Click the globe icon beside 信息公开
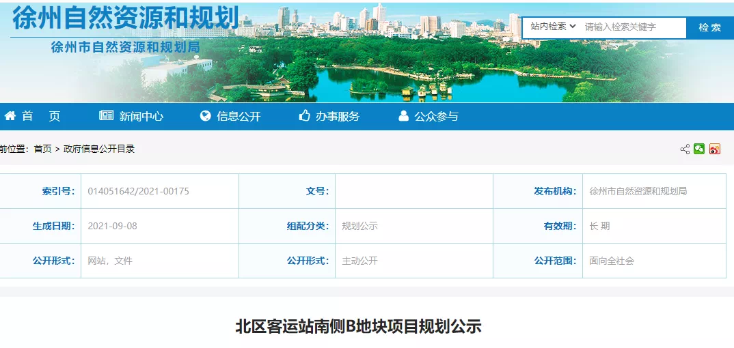 coord(206,116)
